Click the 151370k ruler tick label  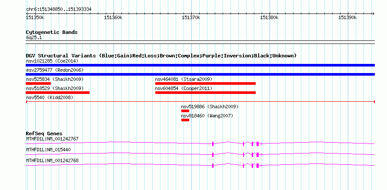[x=191, y=18]
